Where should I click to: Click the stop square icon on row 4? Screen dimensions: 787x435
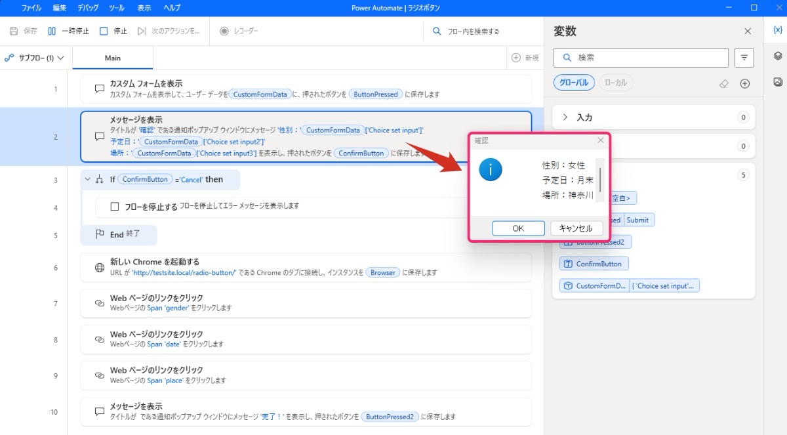pyautogui.click(x=115, y=206)
